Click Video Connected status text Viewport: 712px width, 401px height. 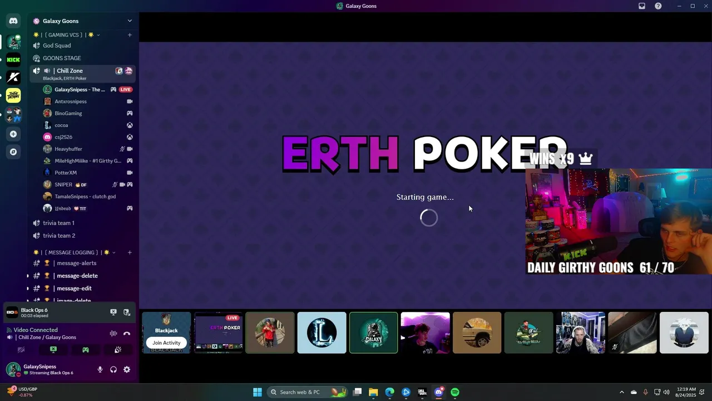click(x=36, y=330)
